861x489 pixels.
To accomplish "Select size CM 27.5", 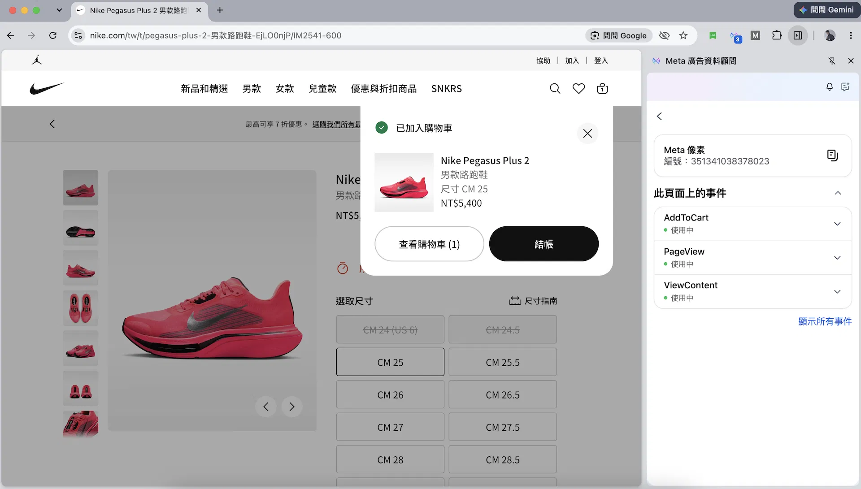I will pyautogui.click(x=503, y=427).
